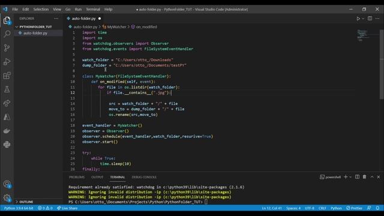384x216 pixels.
Task: Open auto-folder.py in Explorer tree
Action: (35, 33)
